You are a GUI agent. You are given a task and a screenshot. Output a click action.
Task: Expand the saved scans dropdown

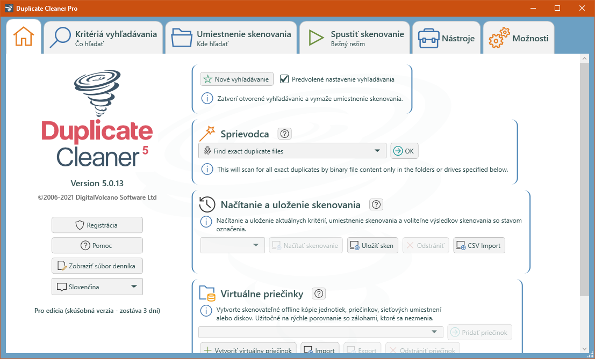coord(233,245)
